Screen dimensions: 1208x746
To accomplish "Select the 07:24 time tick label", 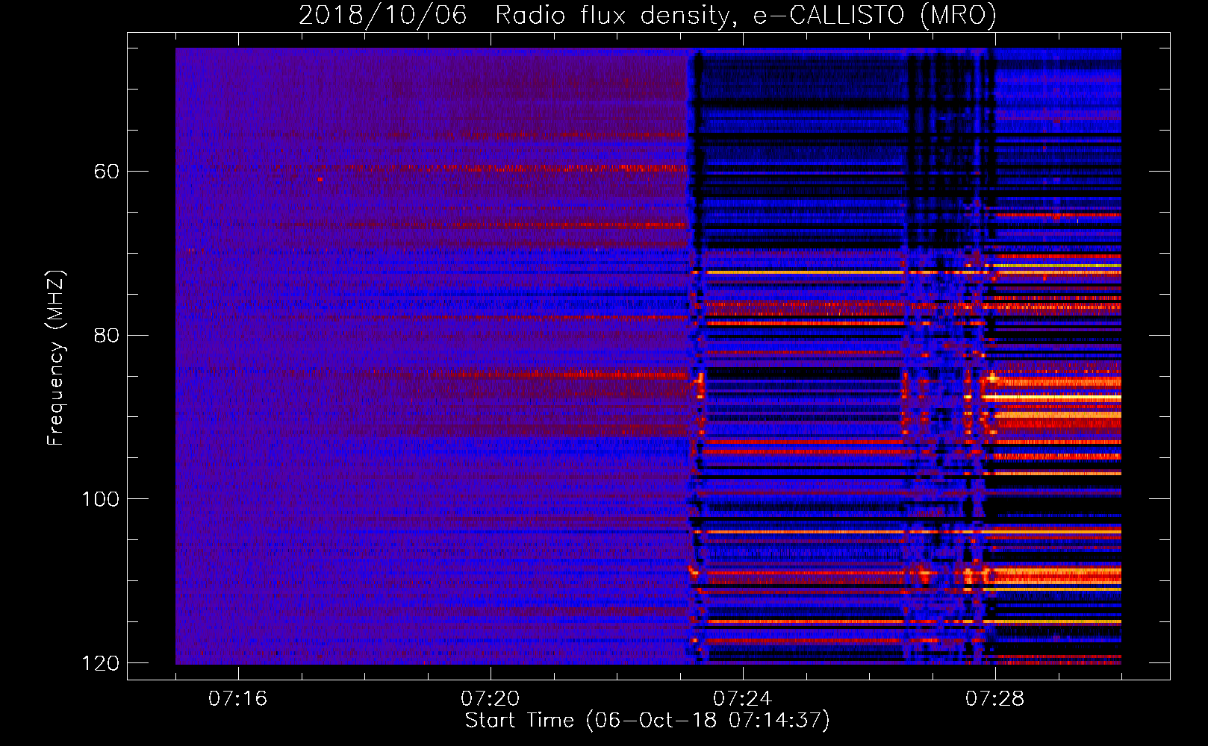I will click(x=743, y=698).
